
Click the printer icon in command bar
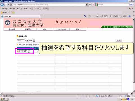click(98, 16)
